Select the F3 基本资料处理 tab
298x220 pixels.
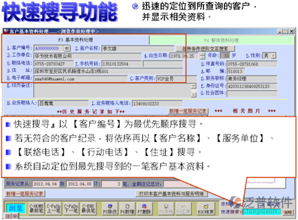click(x=76, y=40)
